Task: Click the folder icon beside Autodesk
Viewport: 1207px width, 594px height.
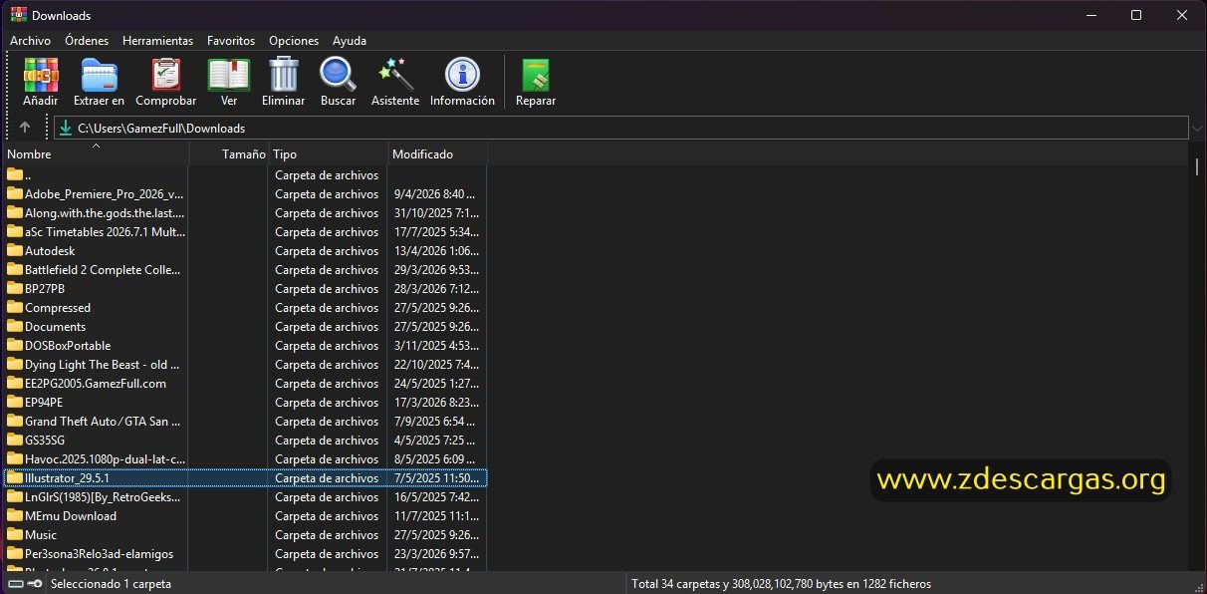Action: click(15, 250)
